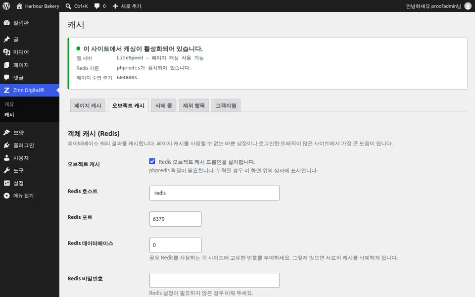Switch to the 페이지 캐시 tab

[88, 105]
